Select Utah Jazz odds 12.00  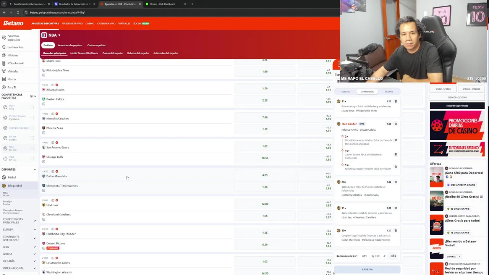click(x=265, y=204)
